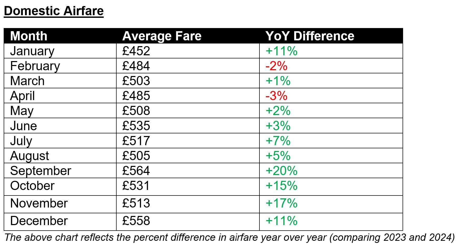Select the +7% July difference
Viewport: 474px width, 245px height.
click(278, 141)
